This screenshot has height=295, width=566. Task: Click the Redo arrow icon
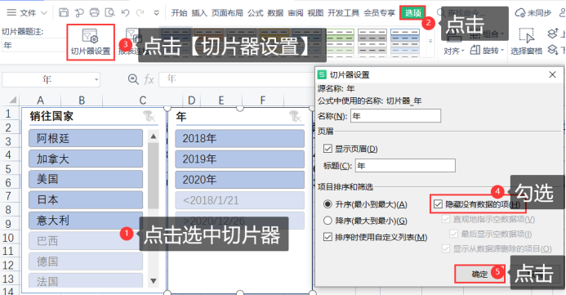[x=140, y=13]
